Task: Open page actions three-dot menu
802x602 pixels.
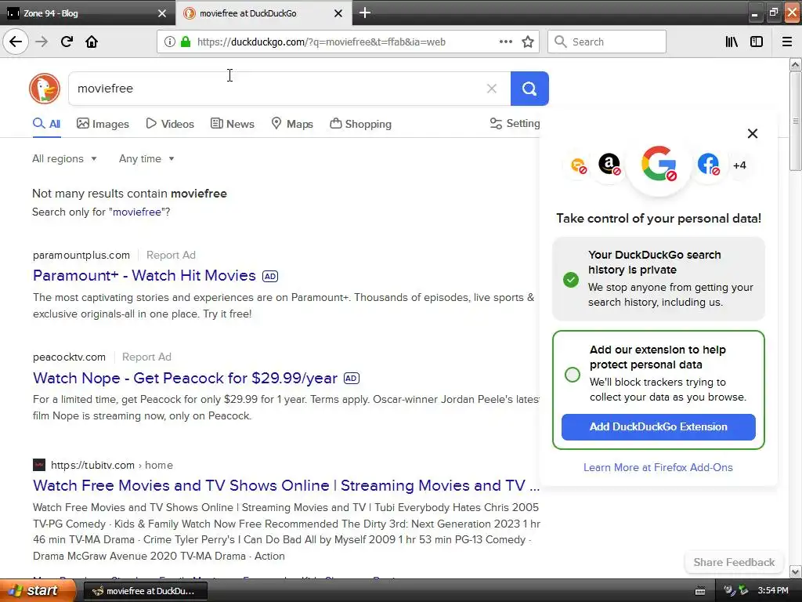Action: point(505,42)
